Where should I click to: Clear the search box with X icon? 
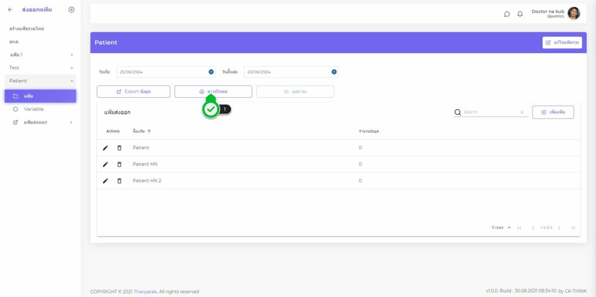[x=522, y=112]
